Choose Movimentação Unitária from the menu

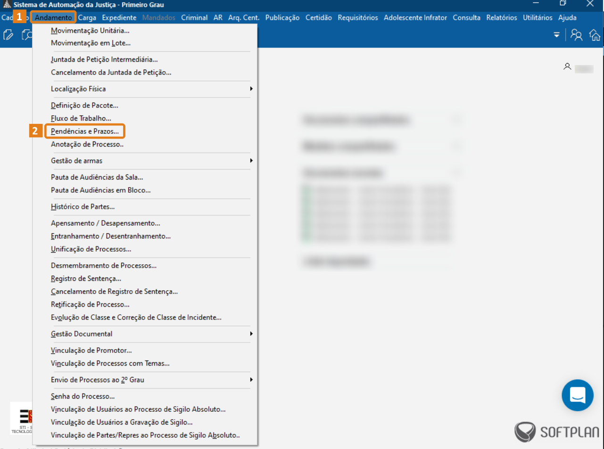click(90, 31)
